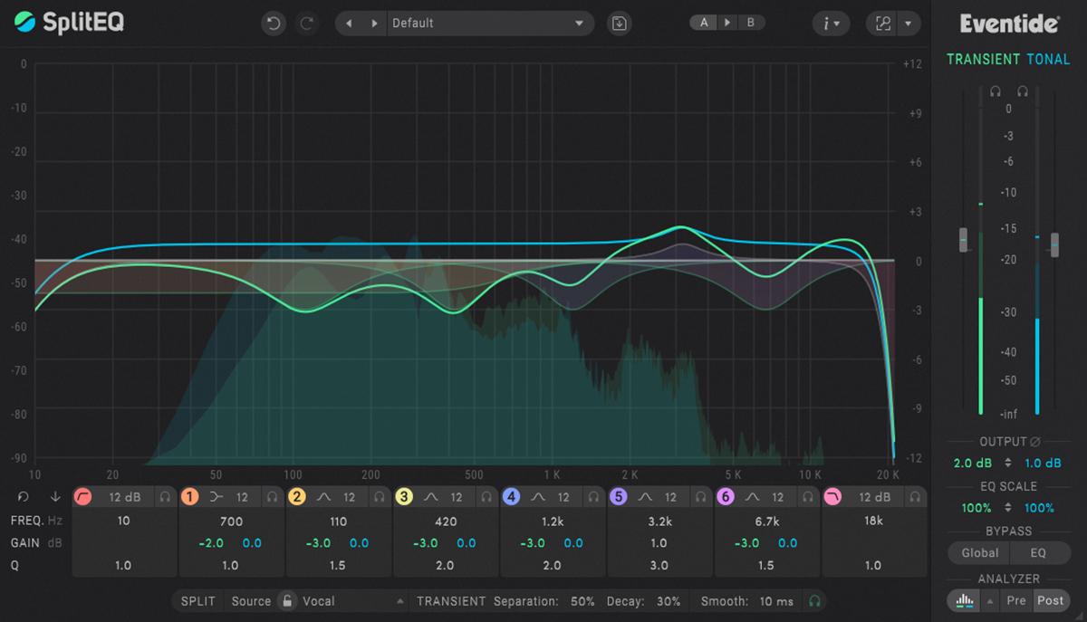Solo the Tonal channel headphone
This screenshot has width=1087, height=622.
[1023, 91]
